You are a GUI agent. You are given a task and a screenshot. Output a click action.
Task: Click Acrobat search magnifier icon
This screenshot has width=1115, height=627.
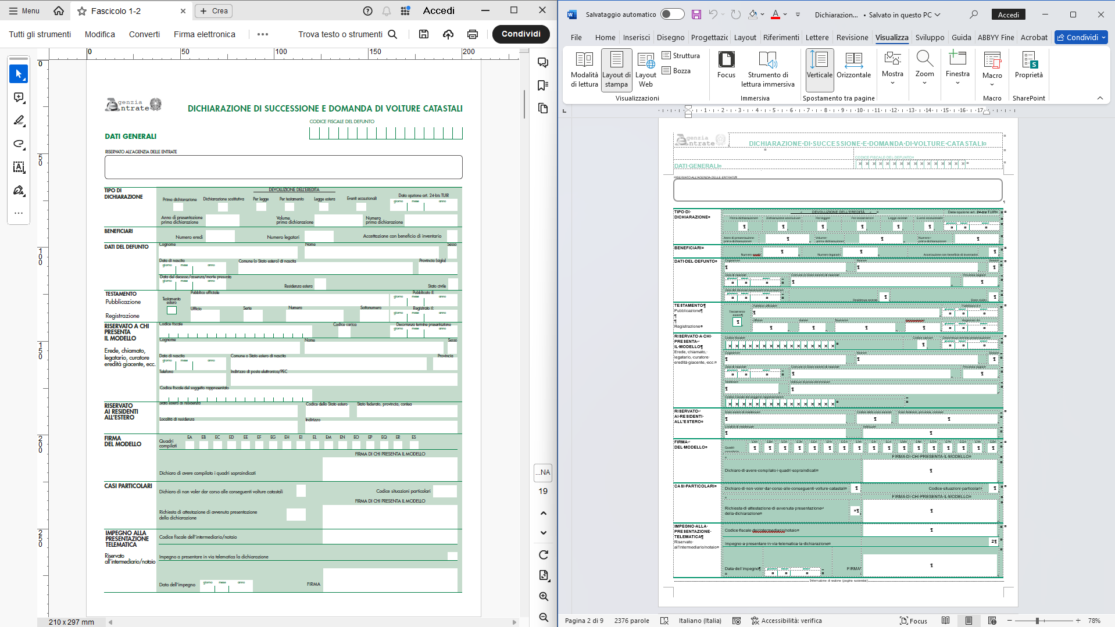[392, 34]
